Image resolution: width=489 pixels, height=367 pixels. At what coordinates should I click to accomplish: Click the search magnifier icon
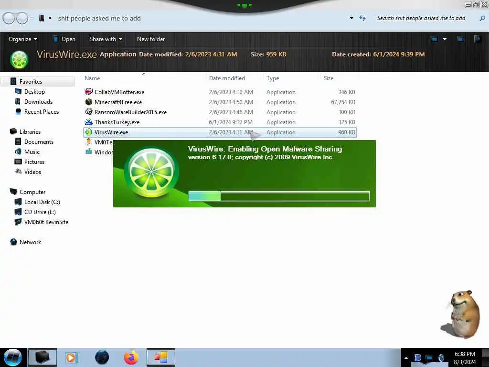click(x=482, y=19)
